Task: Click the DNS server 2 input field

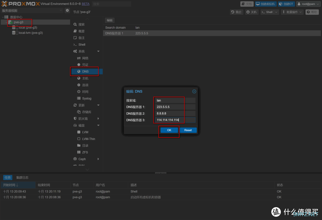Action: pos(175,113)
